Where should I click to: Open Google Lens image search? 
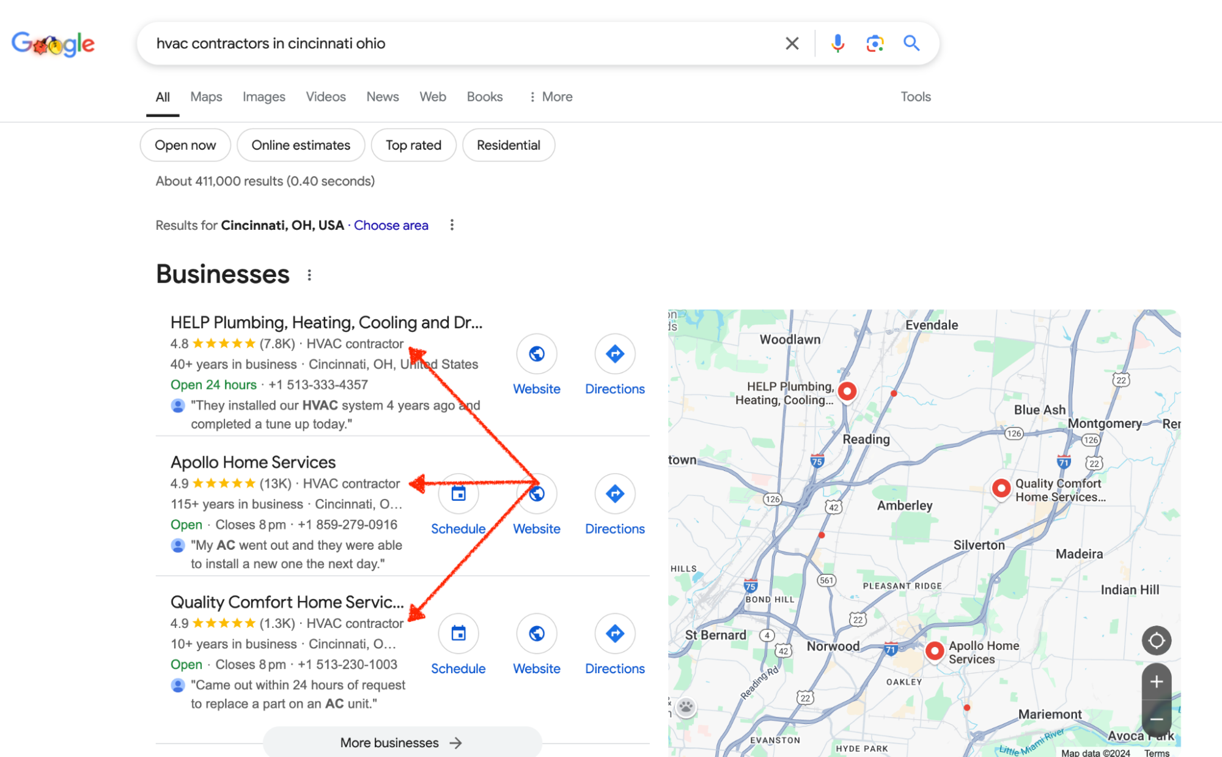874,43
